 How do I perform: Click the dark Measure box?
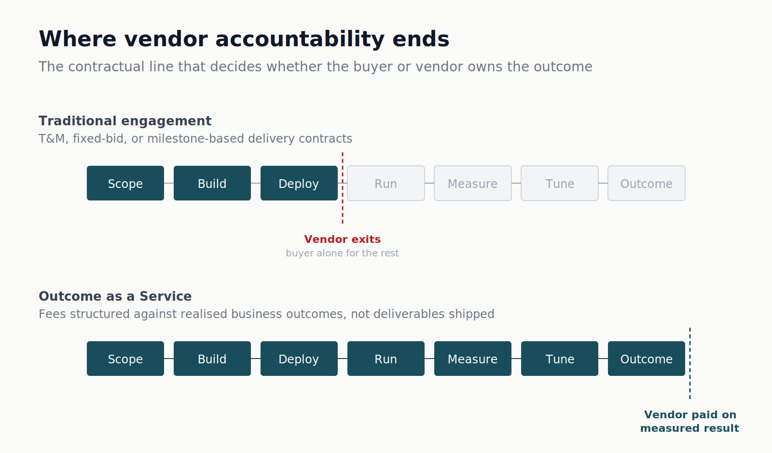pyautogui.click(x=473, y=359)
